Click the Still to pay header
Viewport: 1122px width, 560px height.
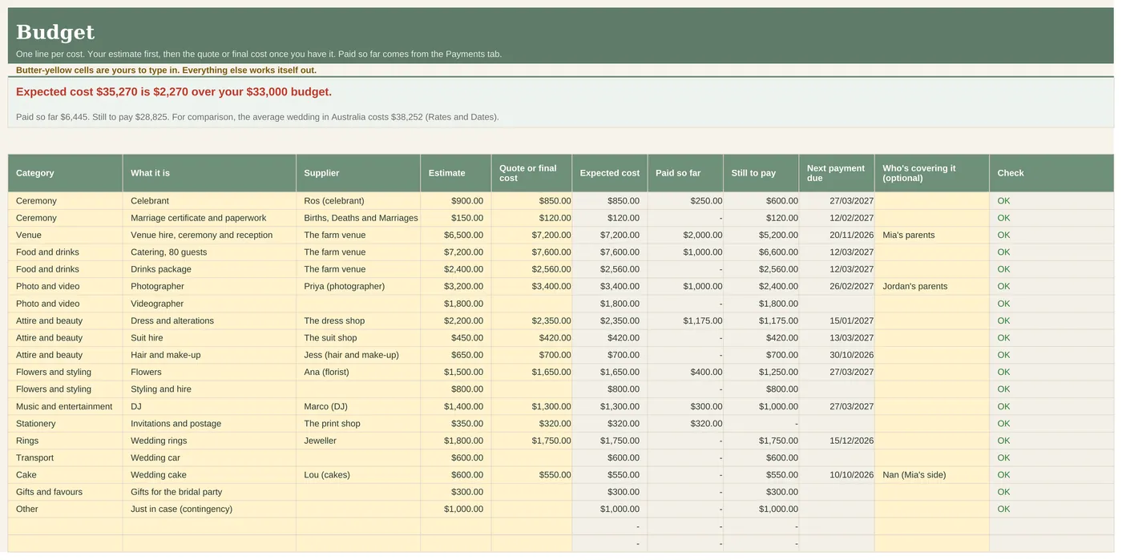[761, 173]
